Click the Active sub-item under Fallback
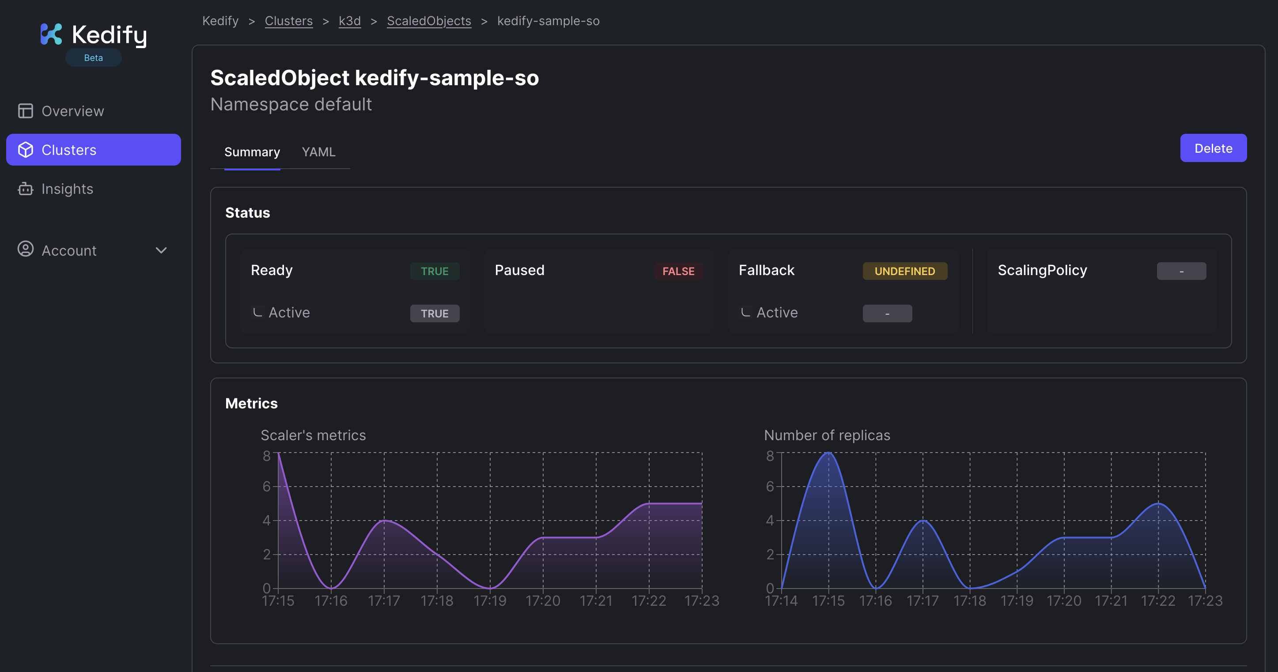 (x=777, y=313)
